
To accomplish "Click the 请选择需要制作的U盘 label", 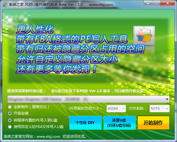I will click(26, 91).
